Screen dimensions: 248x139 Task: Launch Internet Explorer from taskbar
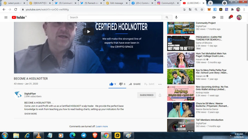click(28, 136)
